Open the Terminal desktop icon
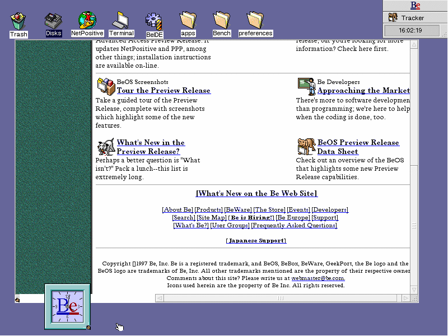The height and width of the screenshot is (336, 448). click(x=121, y=21)
